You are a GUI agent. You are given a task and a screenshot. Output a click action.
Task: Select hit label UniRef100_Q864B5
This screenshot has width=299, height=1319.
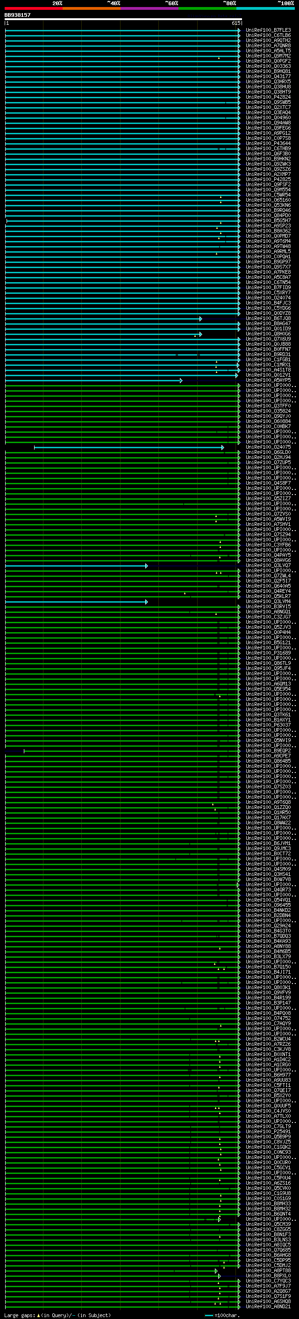[268, 761]
